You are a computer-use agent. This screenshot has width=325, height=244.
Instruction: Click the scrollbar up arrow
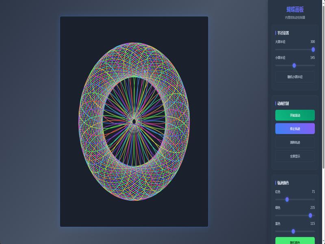pyautogui.click(x=323, y=1)
